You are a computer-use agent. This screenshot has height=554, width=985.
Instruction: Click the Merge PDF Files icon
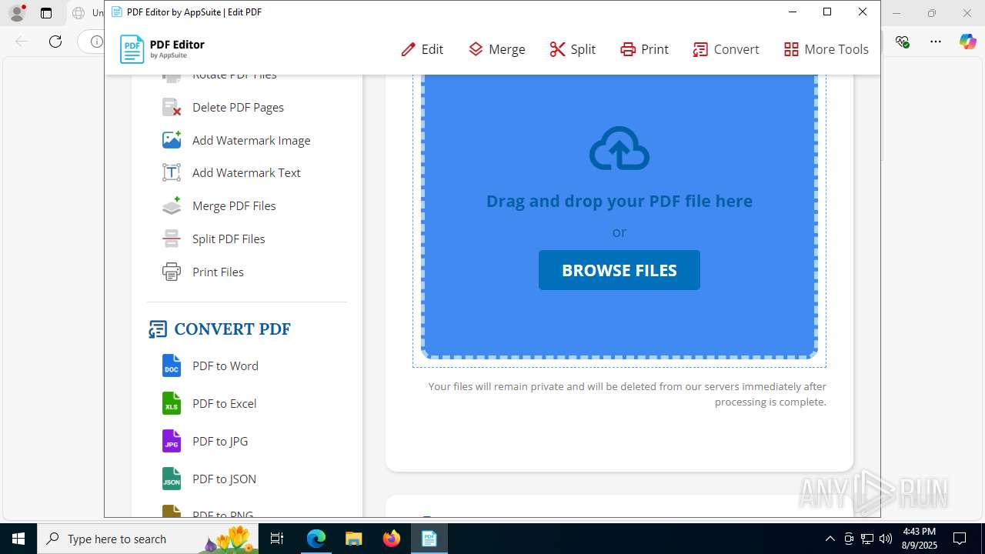172,205
